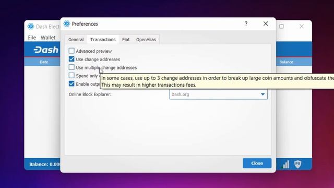Click the Balance text in status bar
Image resolution: width=334 pixels, height=188 pixels.
(x=45, y=164)
